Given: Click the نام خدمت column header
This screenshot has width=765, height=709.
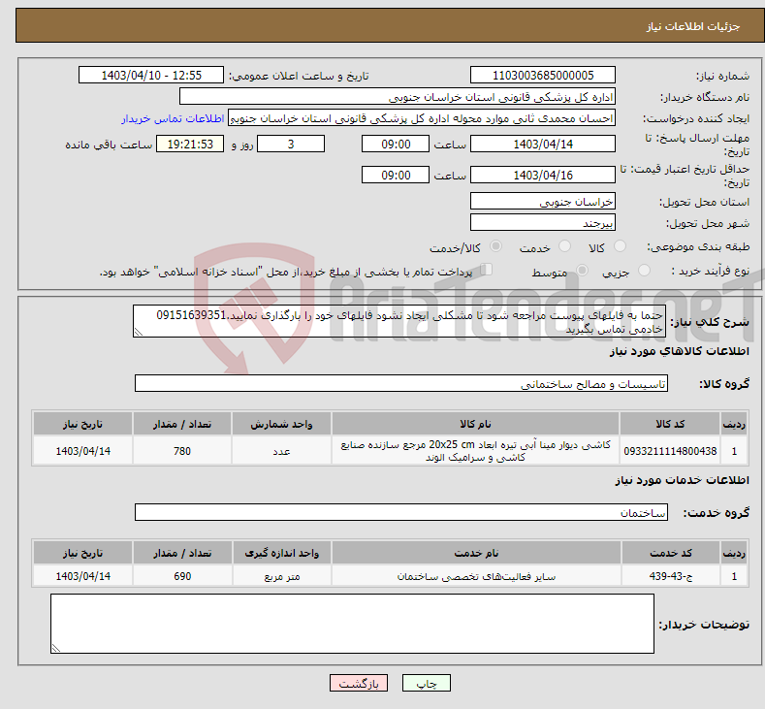Looking at the screenshot, I should click(476, 553).
